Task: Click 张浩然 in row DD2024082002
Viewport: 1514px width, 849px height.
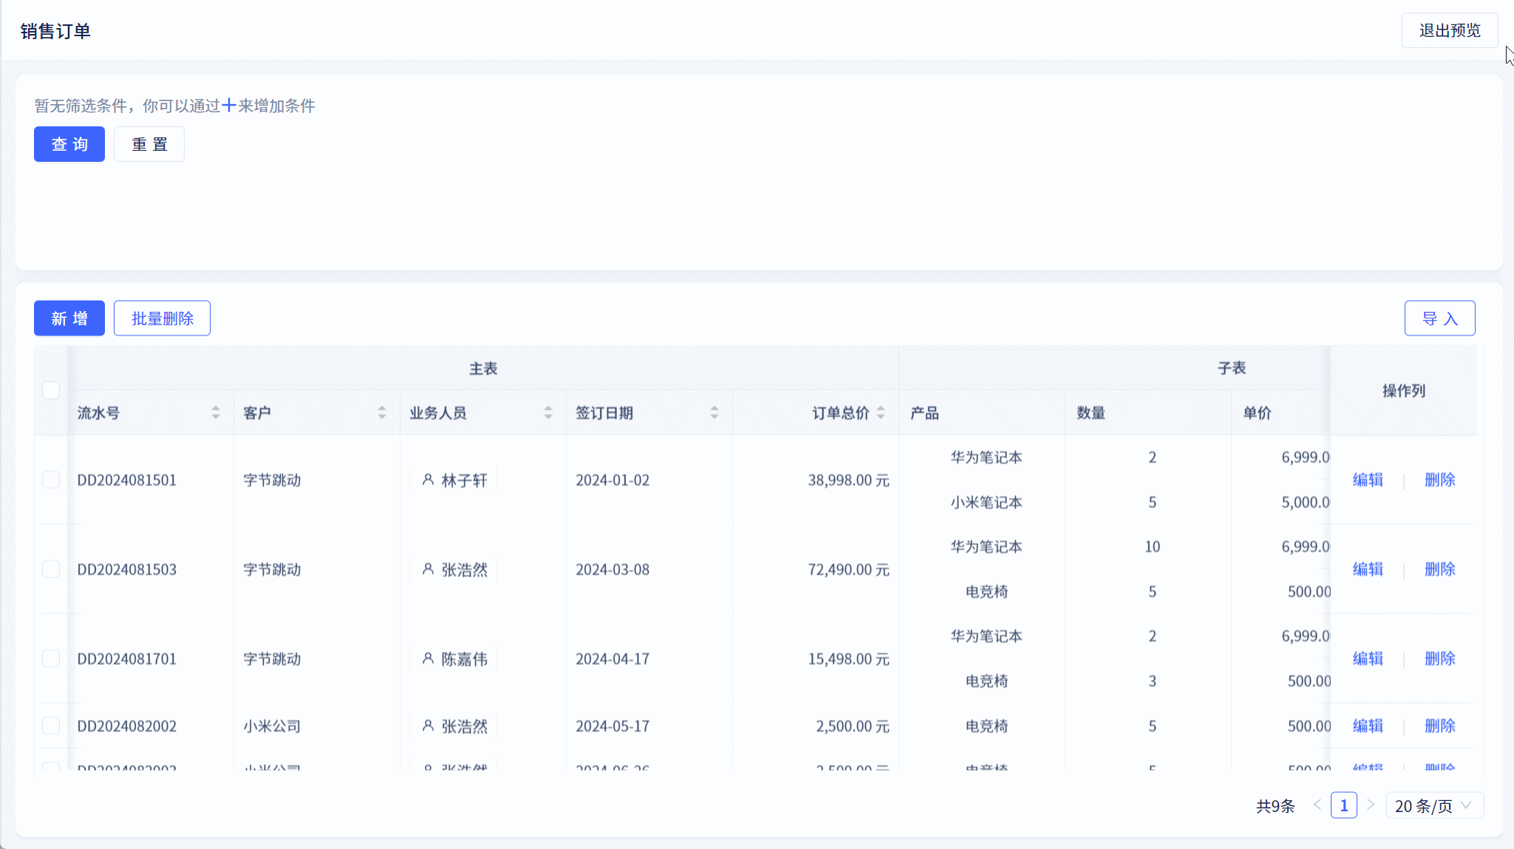Action: tap(465, 726)
